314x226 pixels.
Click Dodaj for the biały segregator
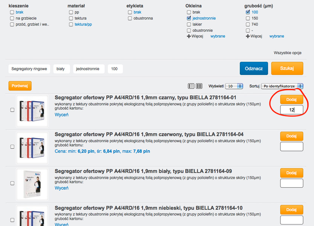pyautogui.click(x=292, y=173)
